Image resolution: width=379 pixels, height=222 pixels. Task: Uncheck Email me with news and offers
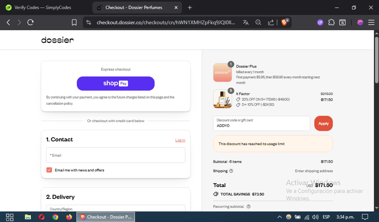tap(49, 170)
